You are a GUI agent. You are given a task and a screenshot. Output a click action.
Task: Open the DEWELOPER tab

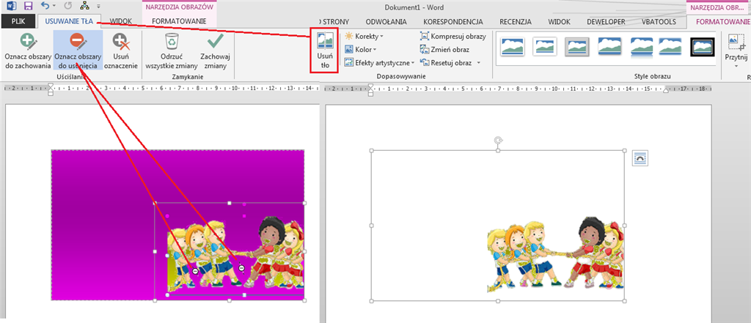click(604, 21)
